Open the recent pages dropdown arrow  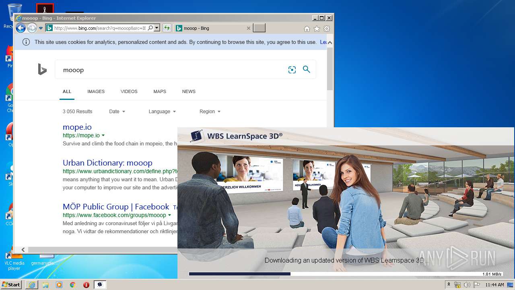[x=41, y=28]
